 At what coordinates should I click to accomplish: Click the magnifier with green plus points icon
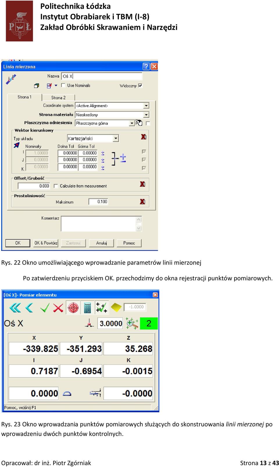[132, 323]
